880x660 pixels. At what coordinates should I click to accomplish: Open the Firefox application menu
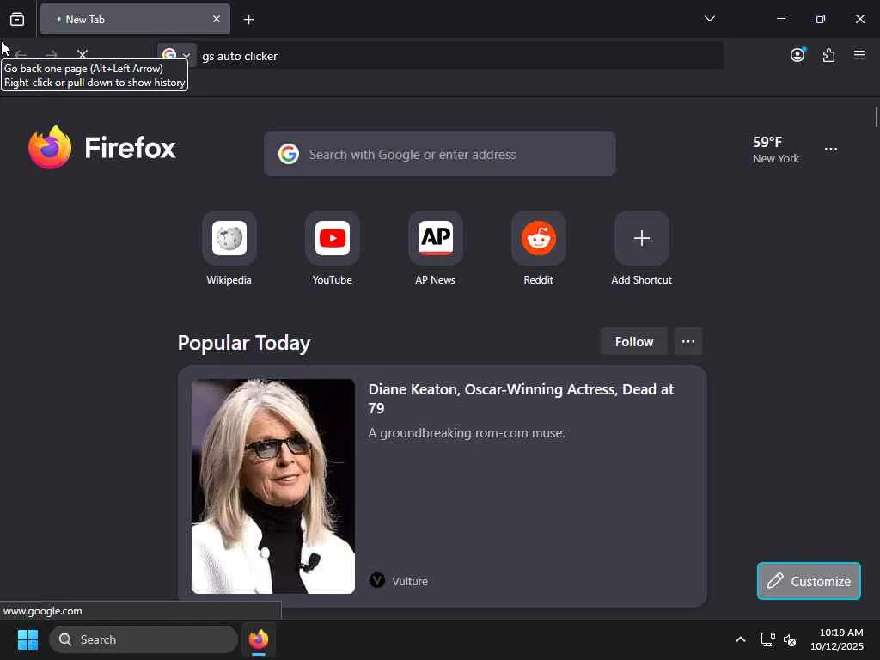[x=859, y=54]
